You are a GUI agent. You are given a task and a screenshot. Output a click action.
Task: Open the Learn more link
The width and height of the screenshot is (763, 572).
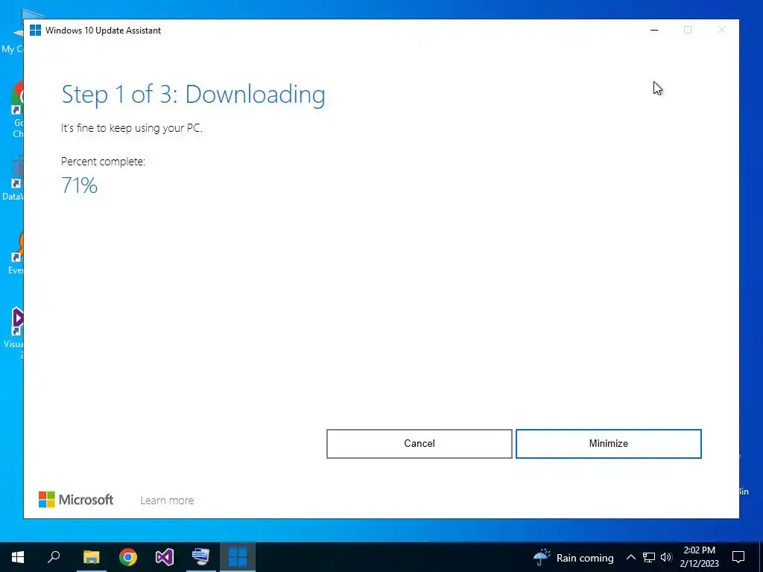tap(167, 500)
